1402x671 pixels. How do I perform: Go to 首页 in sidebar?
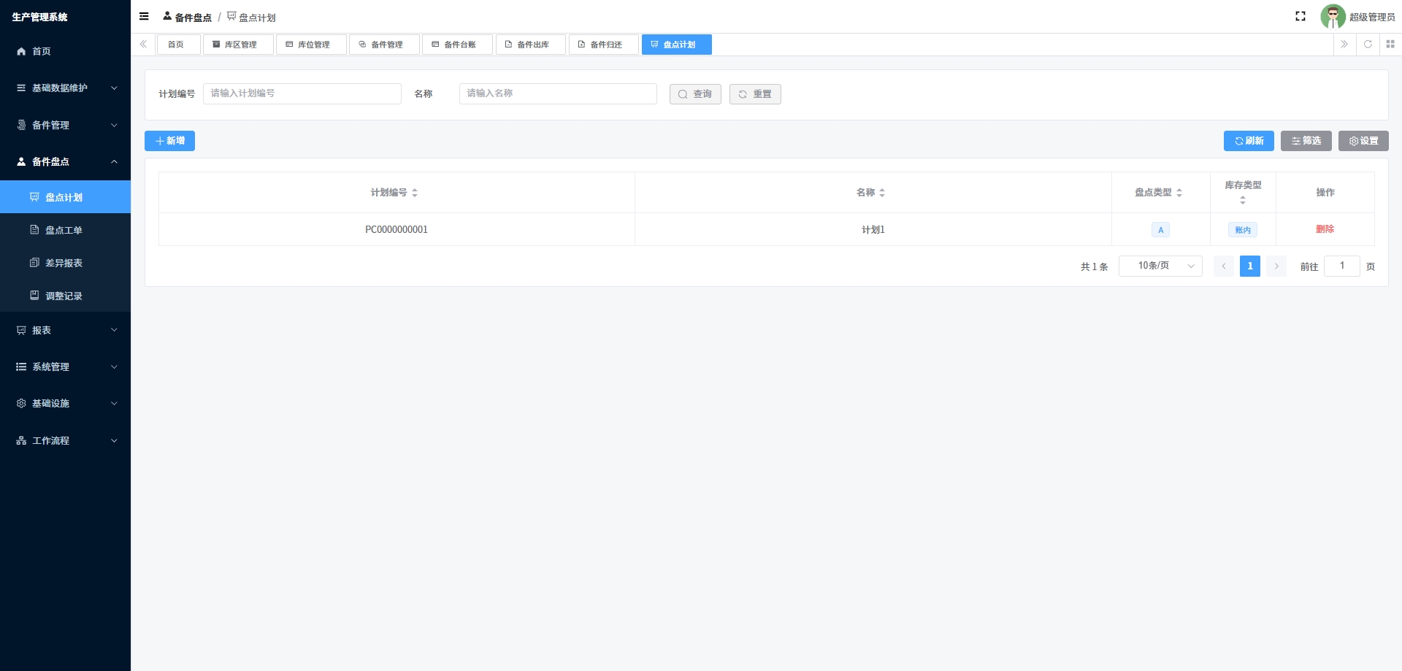coord(65,51)
